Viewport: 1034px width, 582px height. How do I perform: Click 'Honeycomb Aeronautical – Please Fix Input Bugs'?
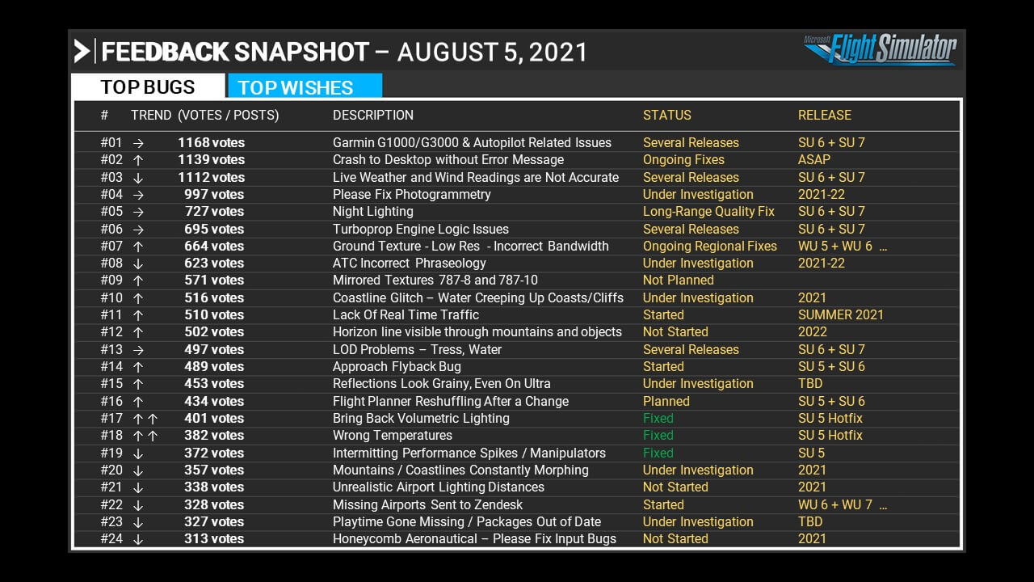click(x=474, y=539)
